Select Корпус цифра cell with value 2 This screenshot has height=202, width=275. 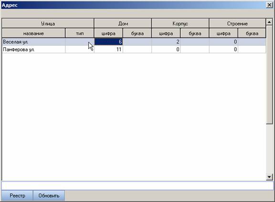[x=166, y=42]
